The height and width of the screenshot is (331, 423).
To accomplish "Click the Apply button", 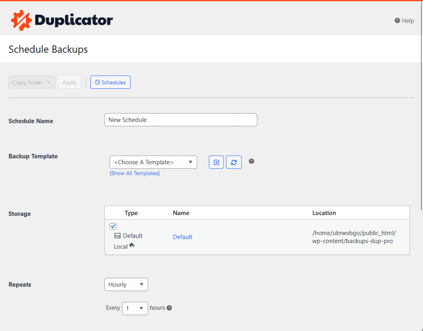I will pyautogui.click(x=69, y=82).
